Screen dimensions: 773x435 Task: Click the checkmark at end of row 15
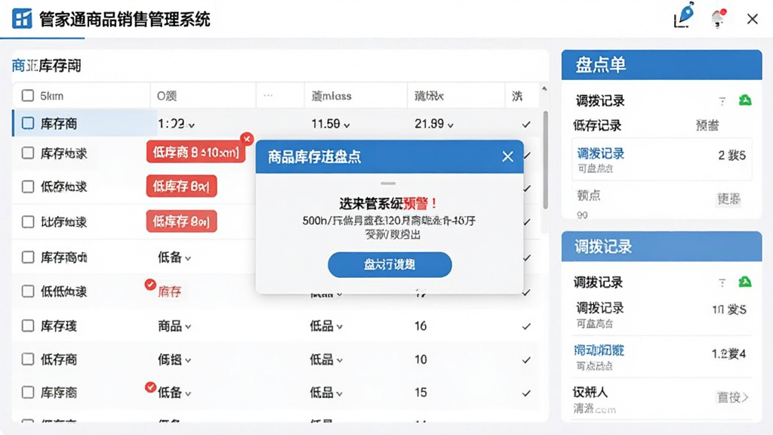coord(526,393)
